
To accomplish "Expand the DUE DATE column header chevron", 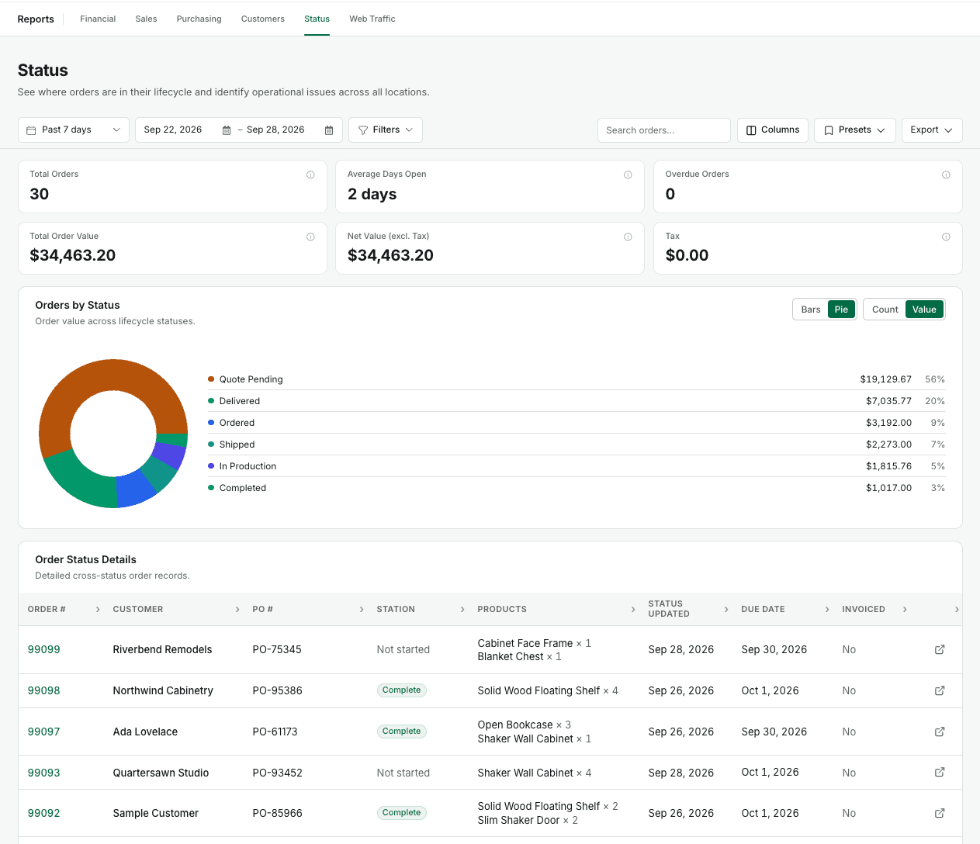I will 827,610.
